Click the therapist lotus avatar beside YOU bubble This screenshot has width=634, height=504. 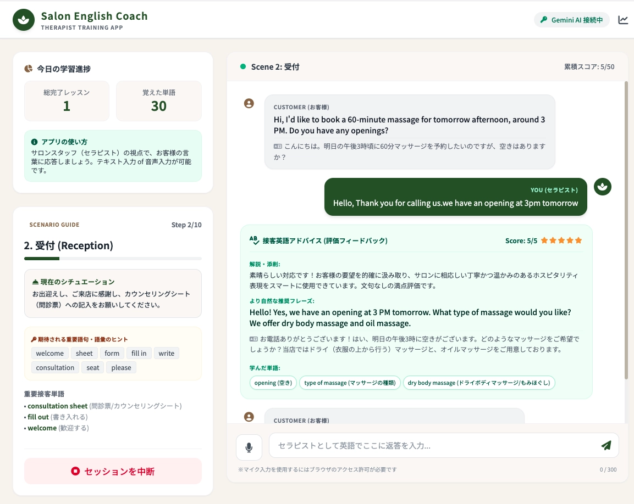click(603, 187)
